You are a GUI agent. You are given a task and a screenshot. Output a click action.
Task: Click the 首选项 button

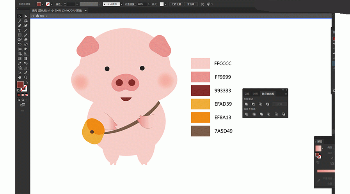pos(191,4)
